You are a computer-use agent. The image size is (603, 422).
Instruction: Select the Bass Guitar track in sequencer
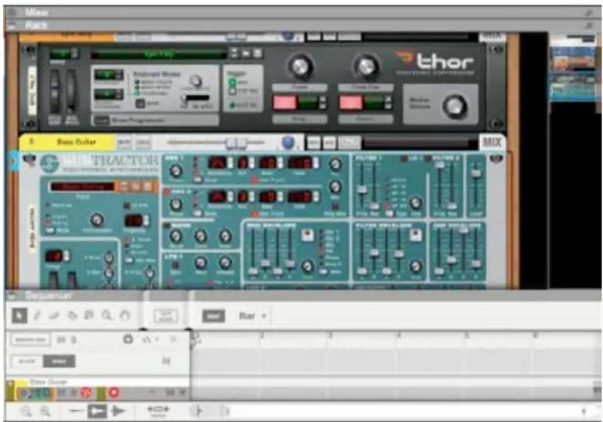(x=98, y=388)
